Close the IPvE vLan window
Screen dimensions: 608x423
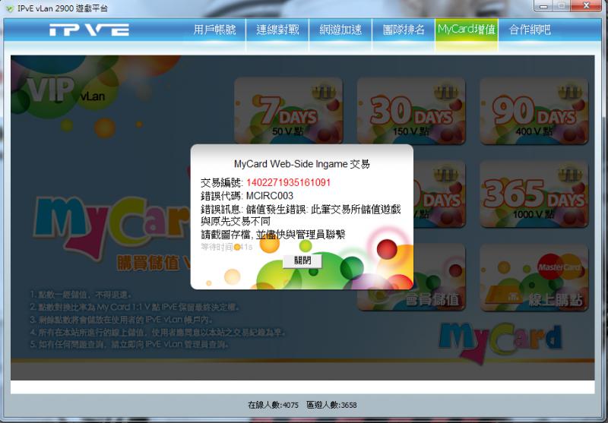pyautogui.click(x=586, y=5)
